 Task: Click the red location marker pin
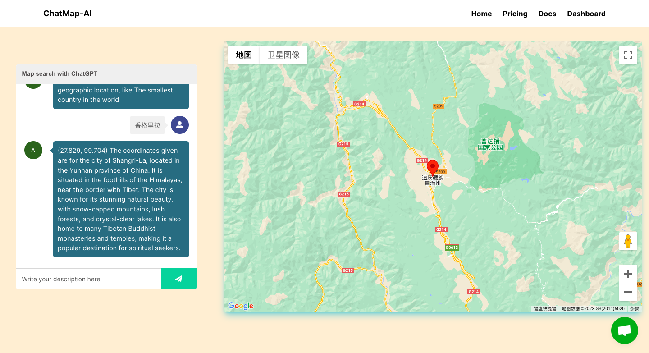433,167
